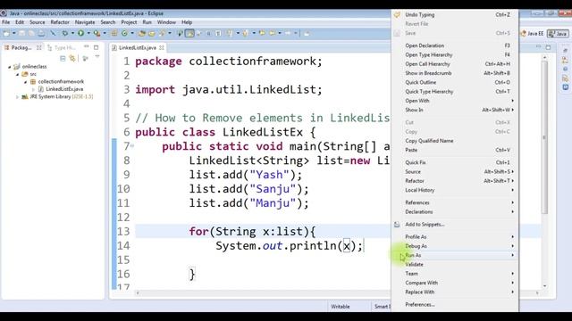This screenshot has height=321, width=572.
Task: Open the New Java Class dropdown arrow
Action: 132,34
